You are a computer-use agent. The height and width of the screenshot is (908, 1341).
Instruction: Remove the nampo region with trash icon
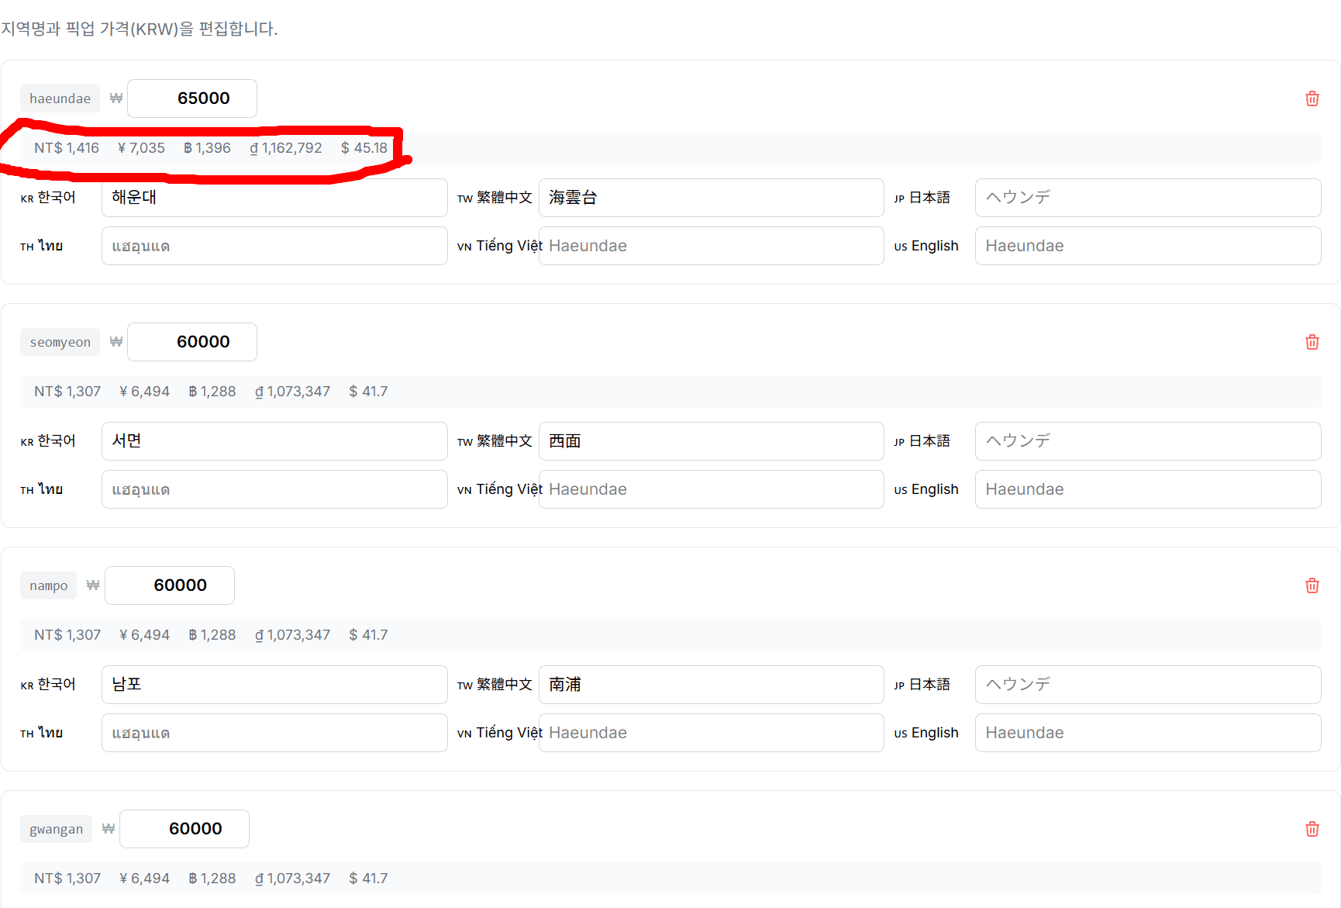pyautogui.click(x=1312, y=585)
